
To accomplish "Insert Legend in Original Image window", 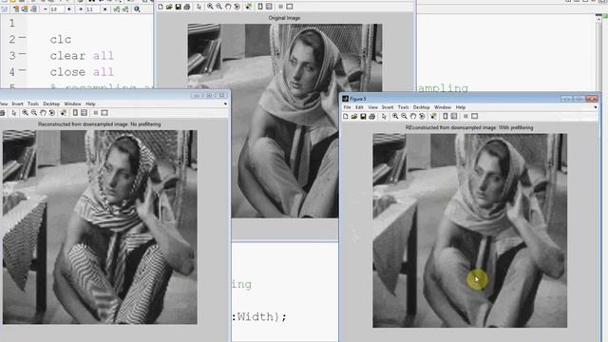I will (269, 7).
